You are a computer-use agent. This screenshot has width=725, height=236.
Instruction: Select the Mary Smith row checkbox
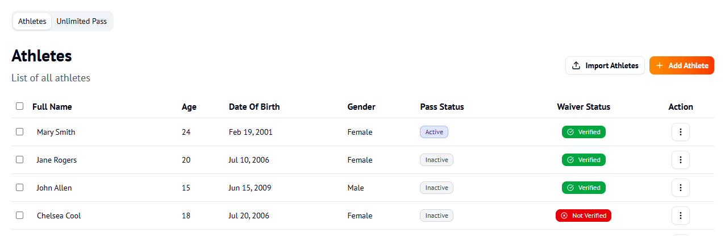pos(20,132)
